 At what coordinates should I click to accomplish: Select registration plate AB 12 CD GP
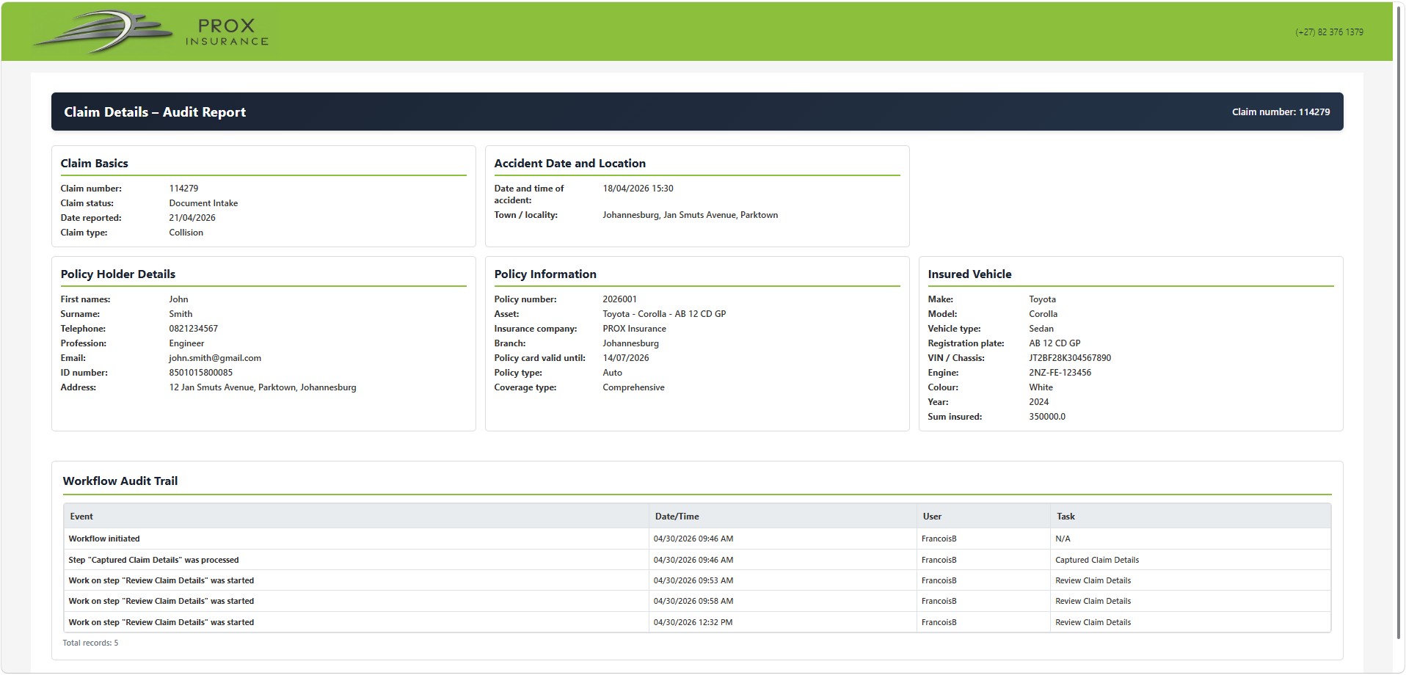(x=1054, y=343)
